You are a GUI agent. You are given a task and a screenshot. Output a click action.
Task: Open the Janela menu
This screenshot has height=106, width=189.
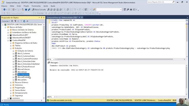click(x=45, y=6)
